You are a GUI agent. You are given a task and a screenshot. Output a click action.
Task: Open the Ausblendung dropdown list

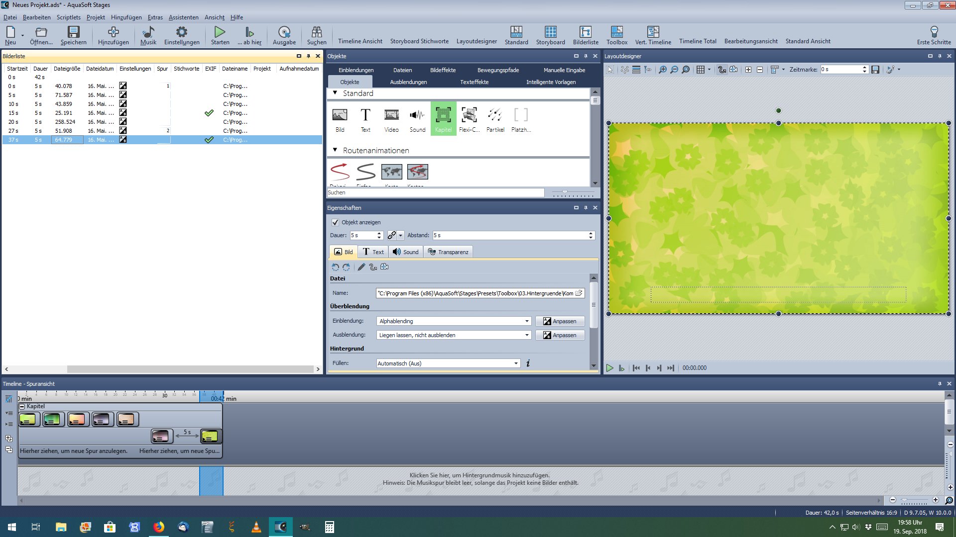(527, 335)
